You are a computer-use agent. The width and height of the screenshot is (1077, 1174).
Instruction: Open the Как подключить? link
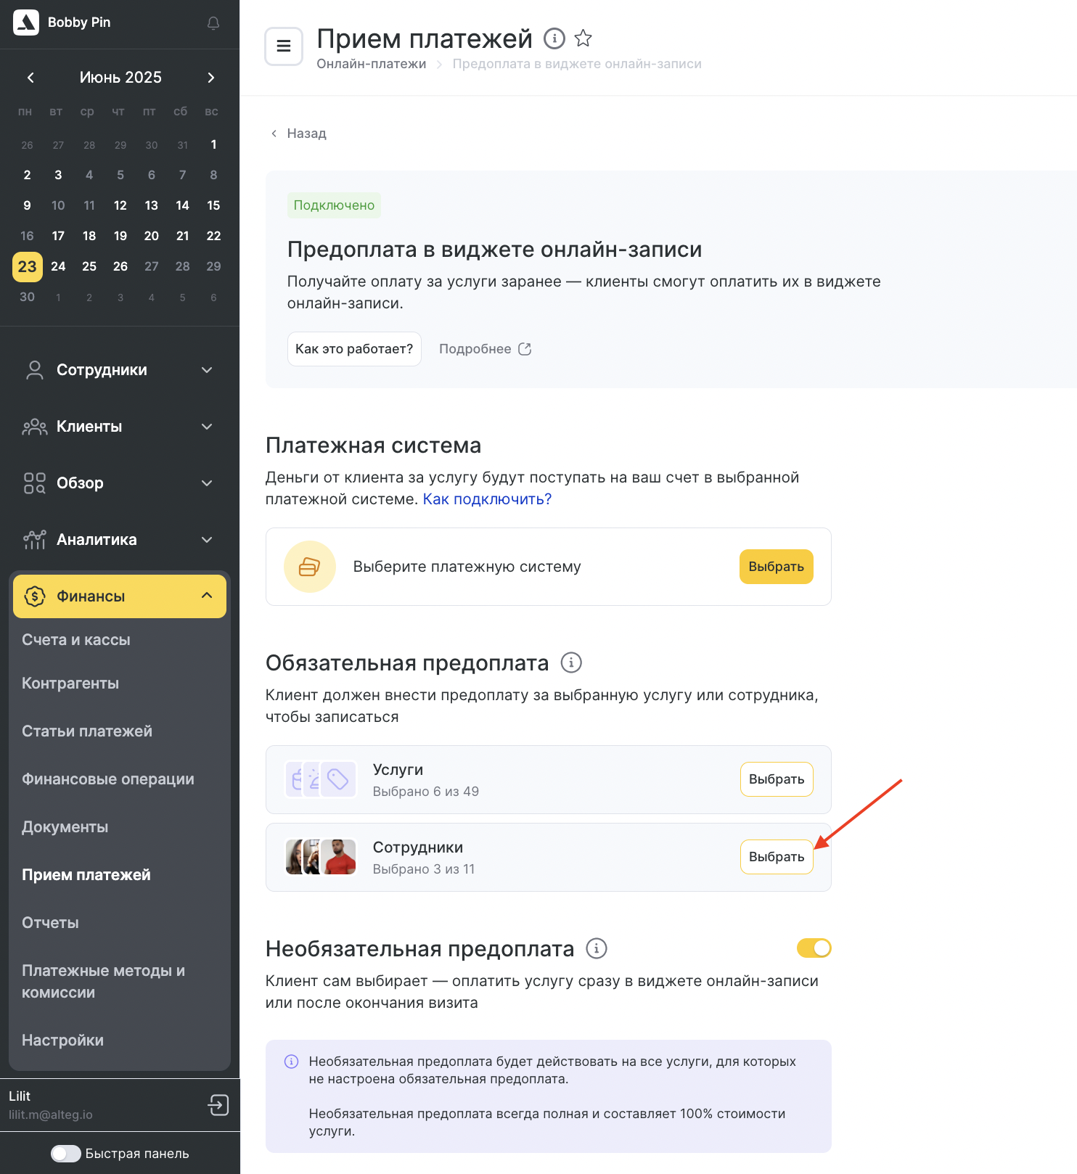click(487, 499)
